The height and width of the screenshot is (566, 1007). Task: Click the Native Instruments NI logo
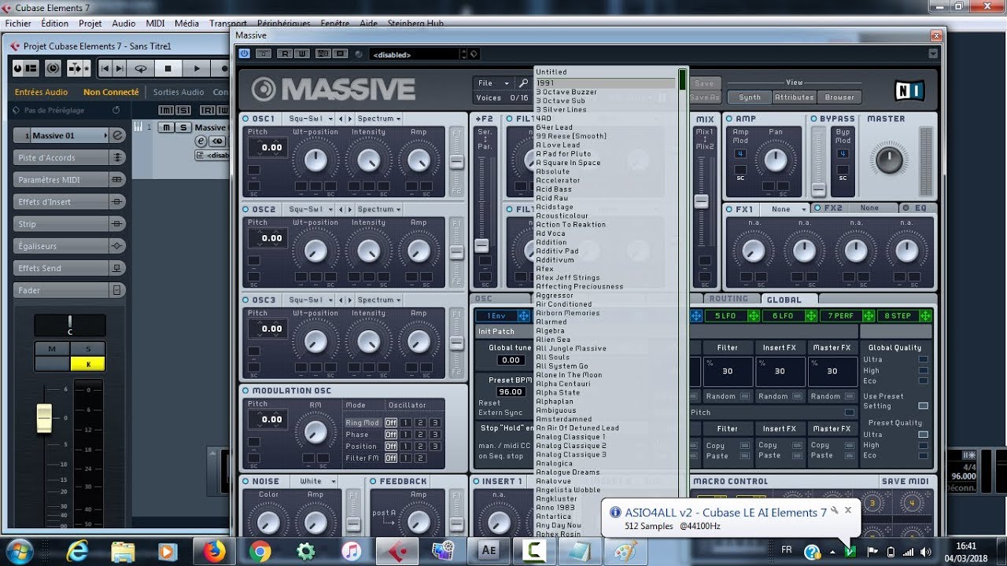pyautogui.click(x=909, y=90)
